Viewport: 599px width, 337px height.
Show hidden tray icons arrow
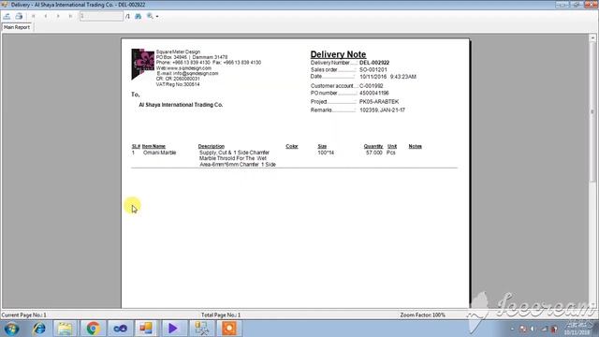[x=512, y=329]
